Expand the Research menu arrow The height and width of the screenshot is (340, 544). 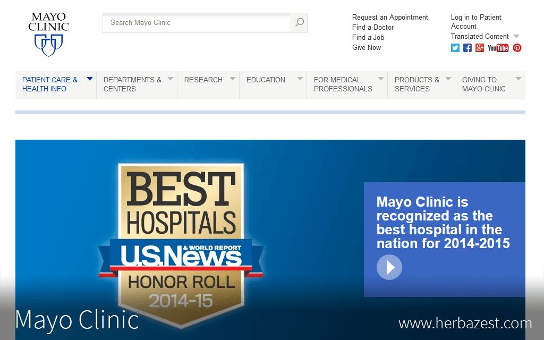pos(232,79)
